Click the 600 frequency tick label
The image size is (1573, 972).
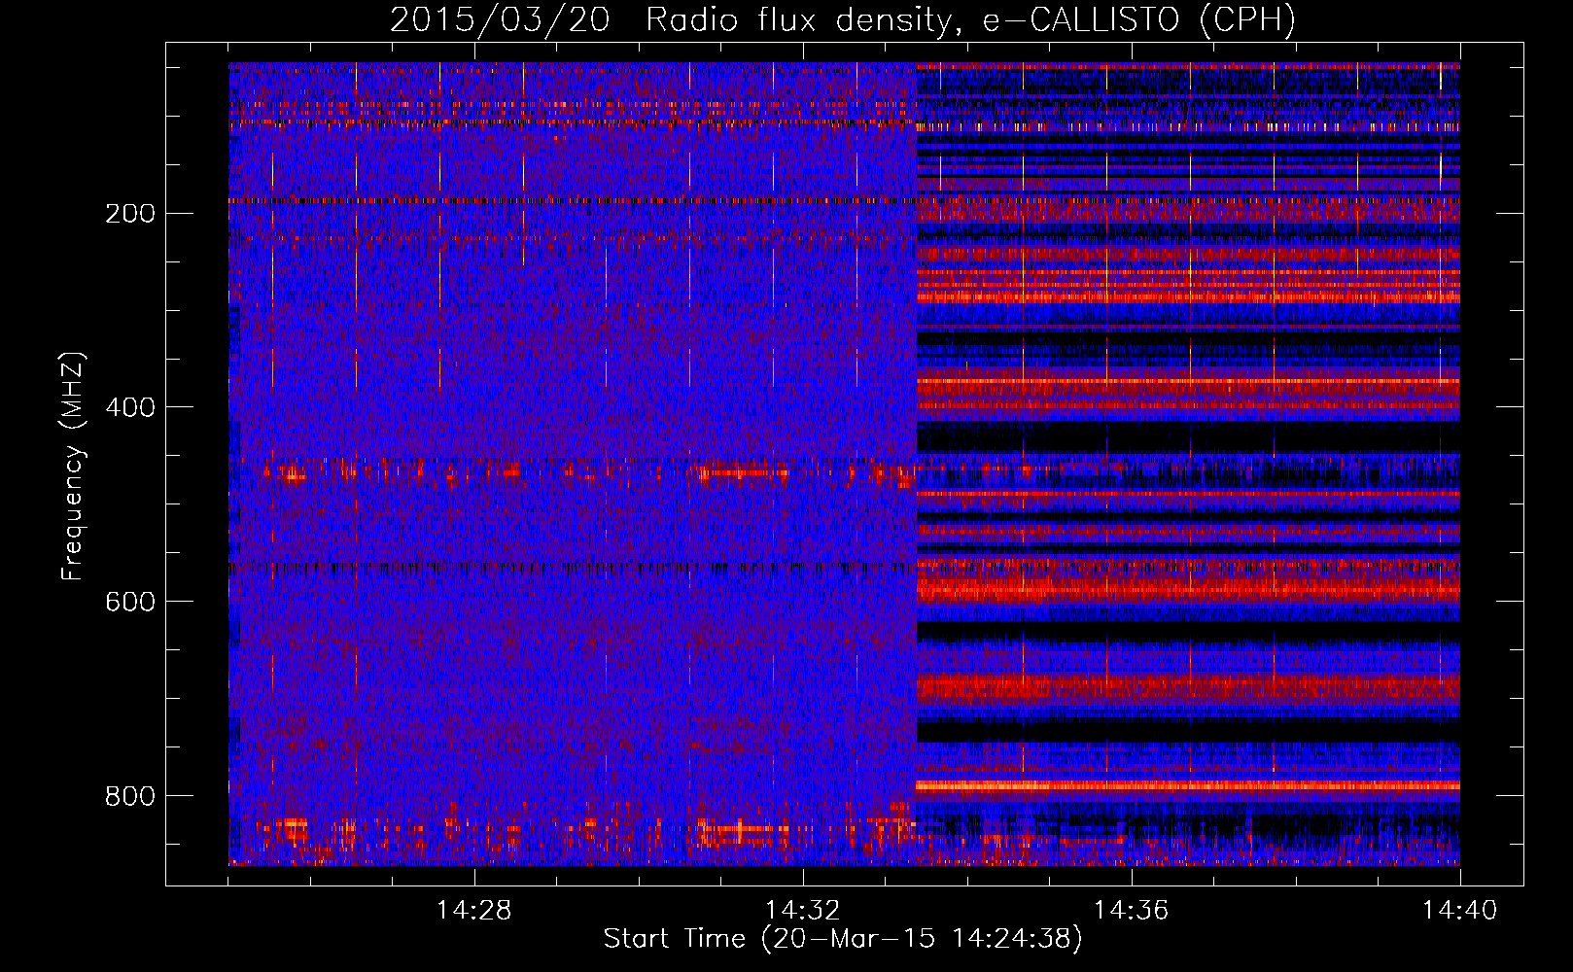pos(129,602)
